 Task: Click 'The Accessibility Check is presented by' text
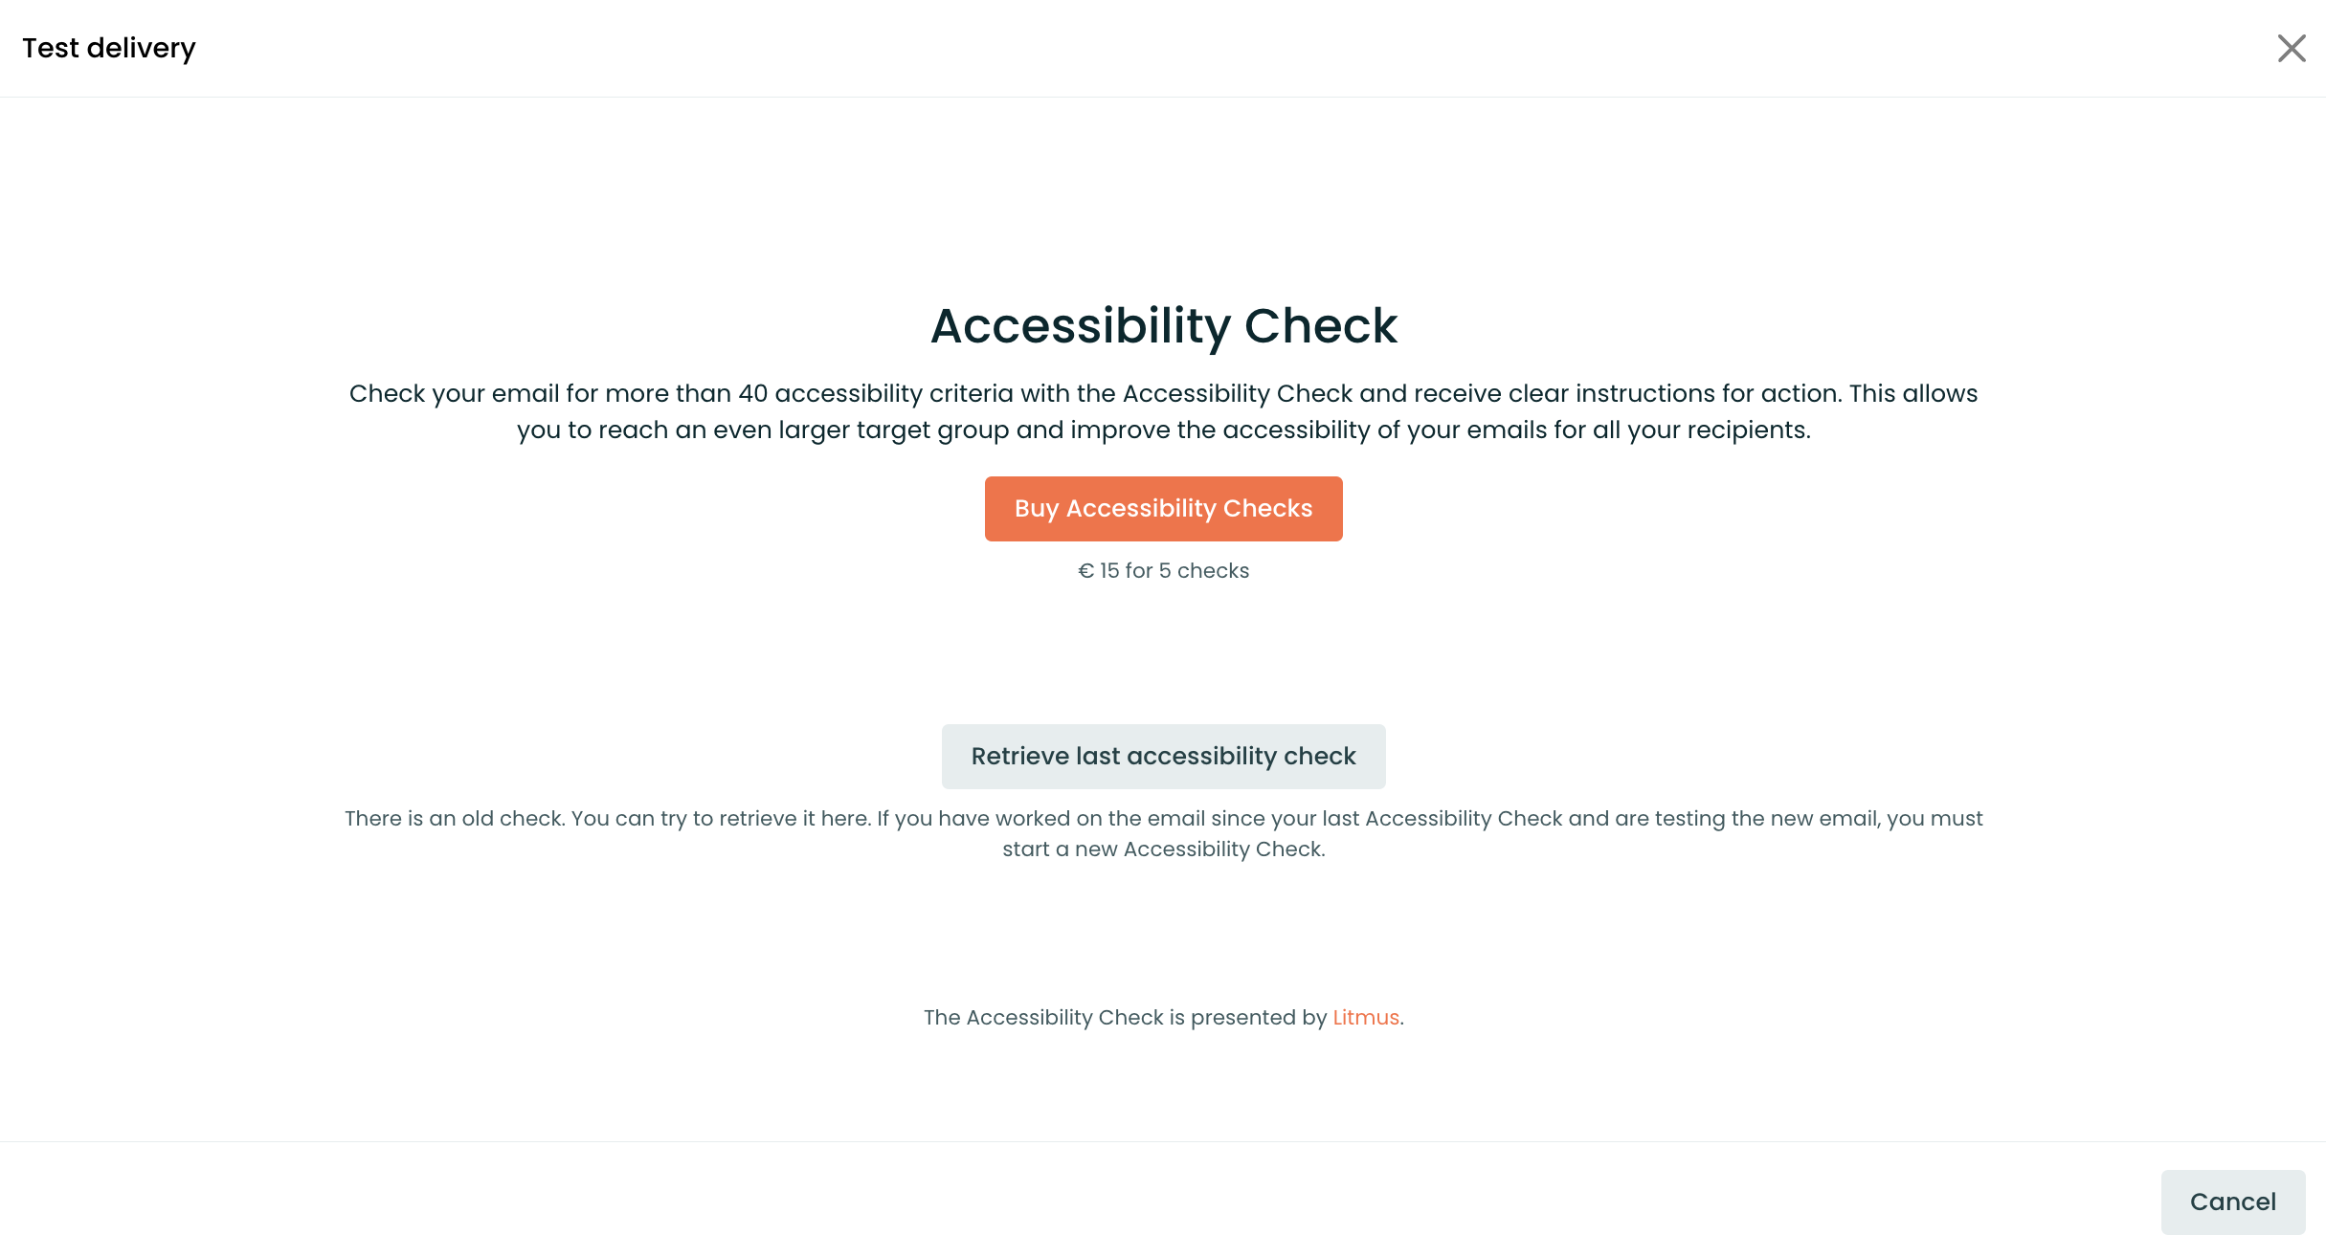click(x=1125, y=1017)
